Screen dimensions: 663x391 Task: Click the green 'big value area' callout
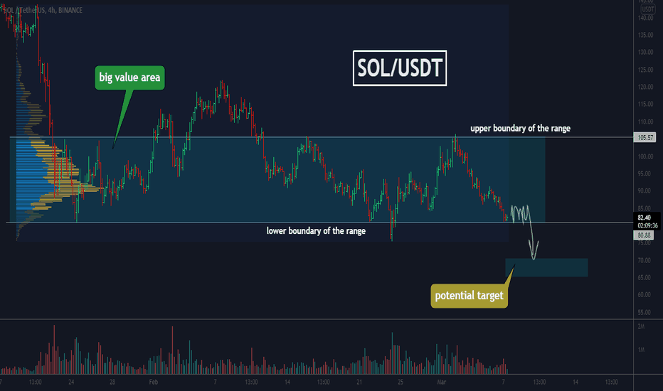tap(129, 77)
